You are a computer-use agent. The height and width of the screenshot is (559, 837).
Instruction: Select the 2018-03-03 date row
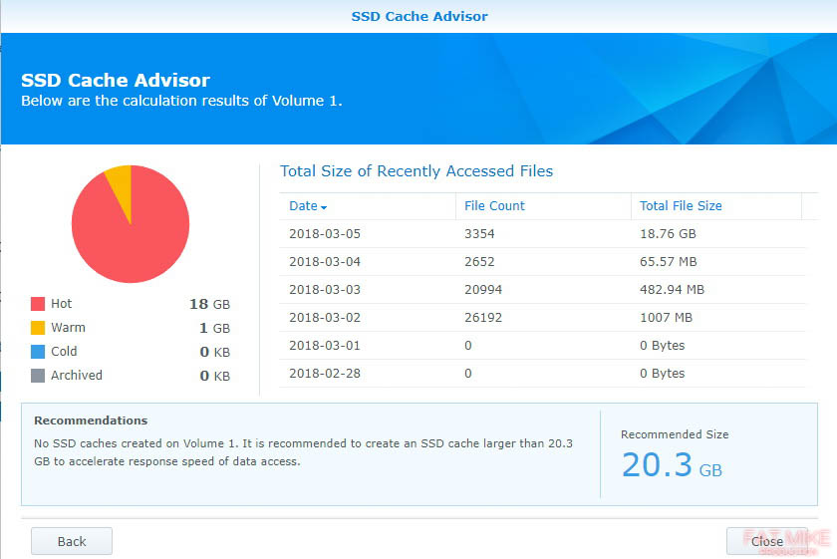(542, 289)
